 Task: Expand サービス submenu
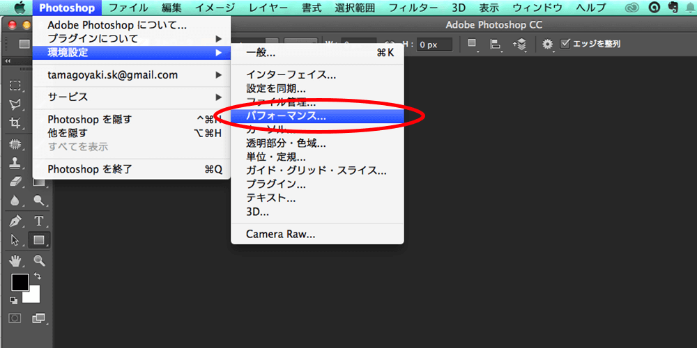[x=132, y=97]
